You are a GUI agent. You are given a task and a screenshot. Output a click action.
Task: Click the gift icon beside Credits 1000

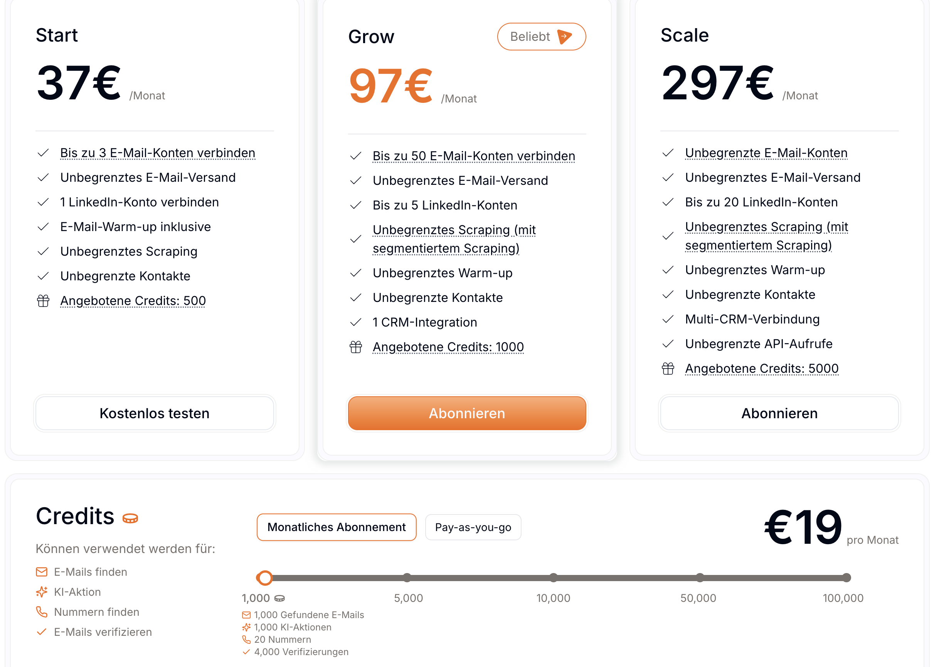tap(356, 347)
